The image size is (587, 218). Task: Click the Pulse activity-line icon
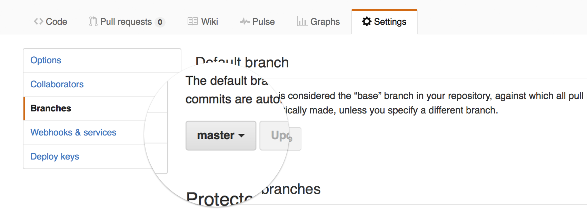245,22
